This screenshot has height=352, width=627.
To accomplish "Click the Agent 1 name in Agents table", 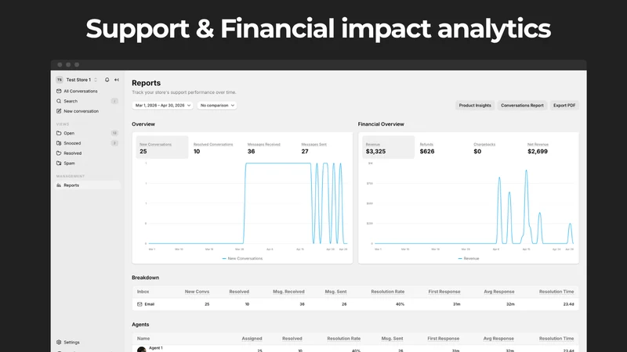I will click(155, 348).
